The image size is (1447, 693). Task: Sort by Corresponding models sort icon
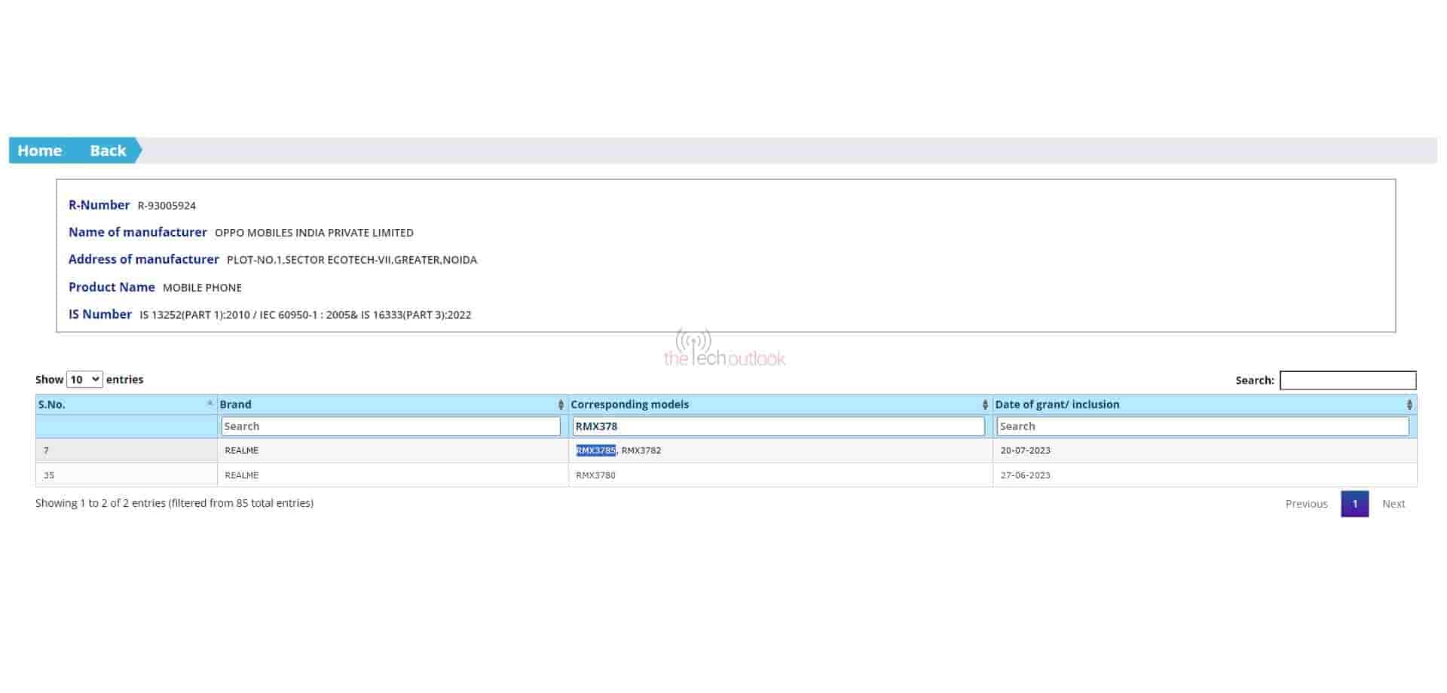pos(984,405)
